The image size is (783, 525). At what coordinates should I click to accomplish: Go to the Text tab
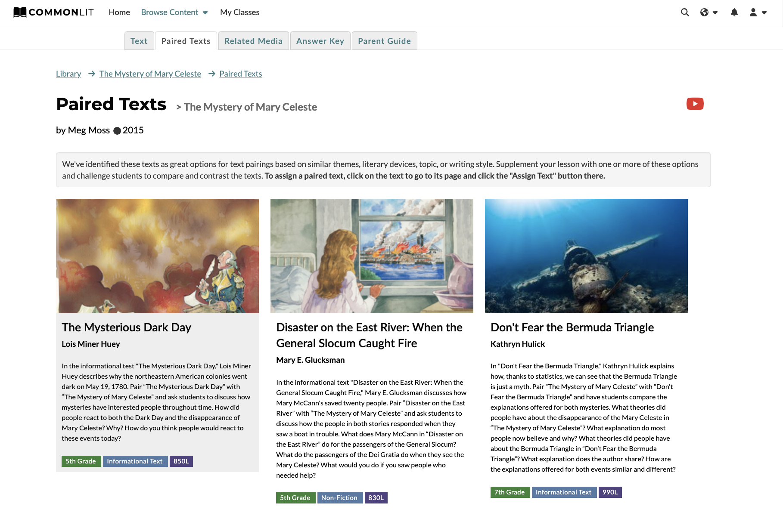(x=139, y=41)
